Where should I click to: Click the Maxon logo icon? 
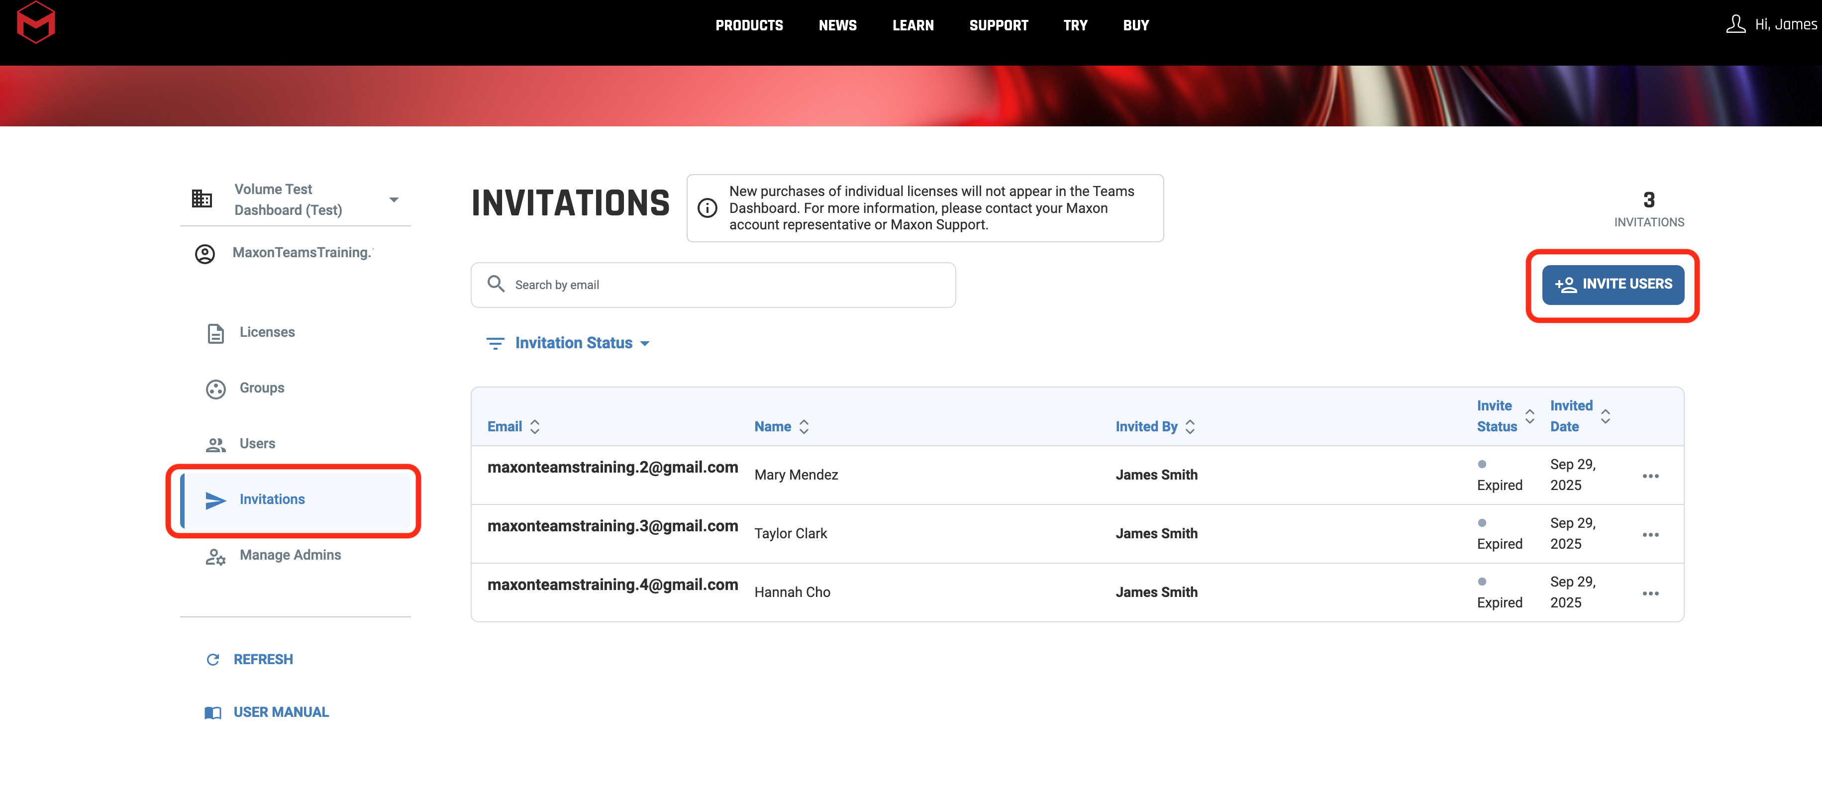coord(35,22)
